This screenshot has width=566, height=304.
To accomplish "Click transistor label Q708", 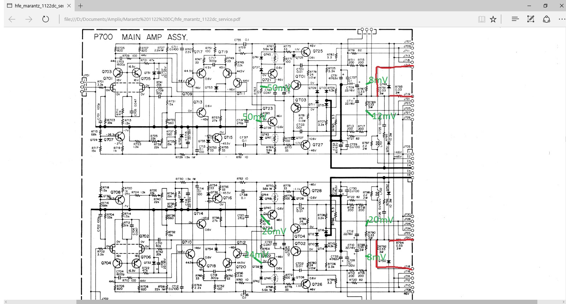I will pyautogui.click(x=116, y=193).
